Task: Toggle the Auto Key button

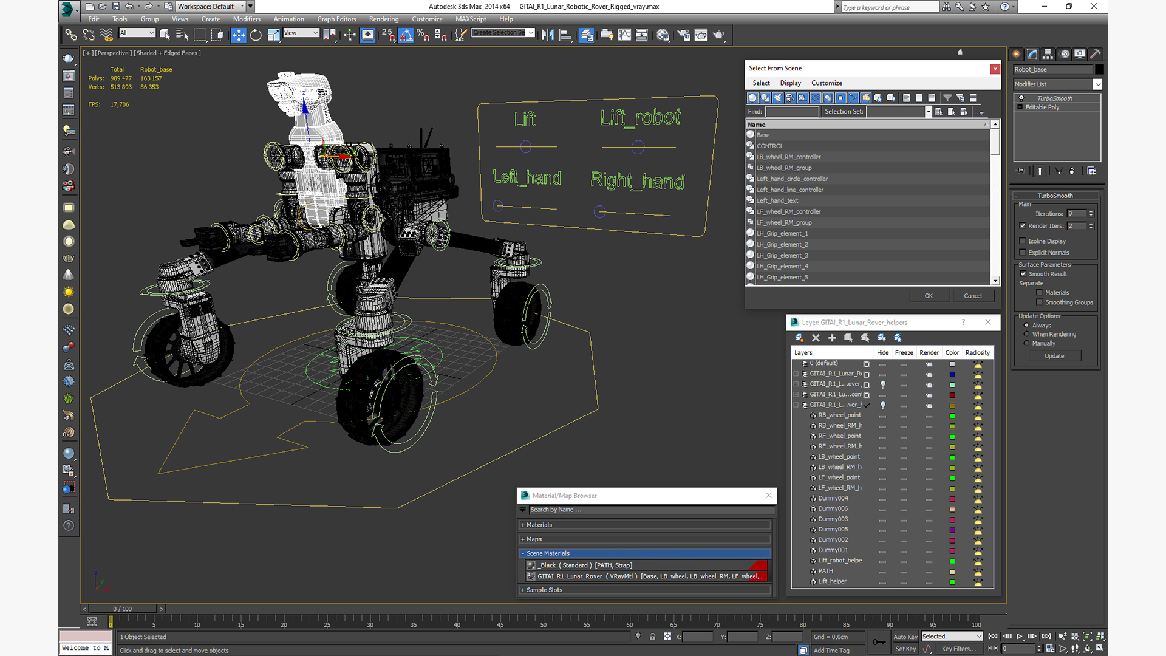Action: [x=905, y=637]
